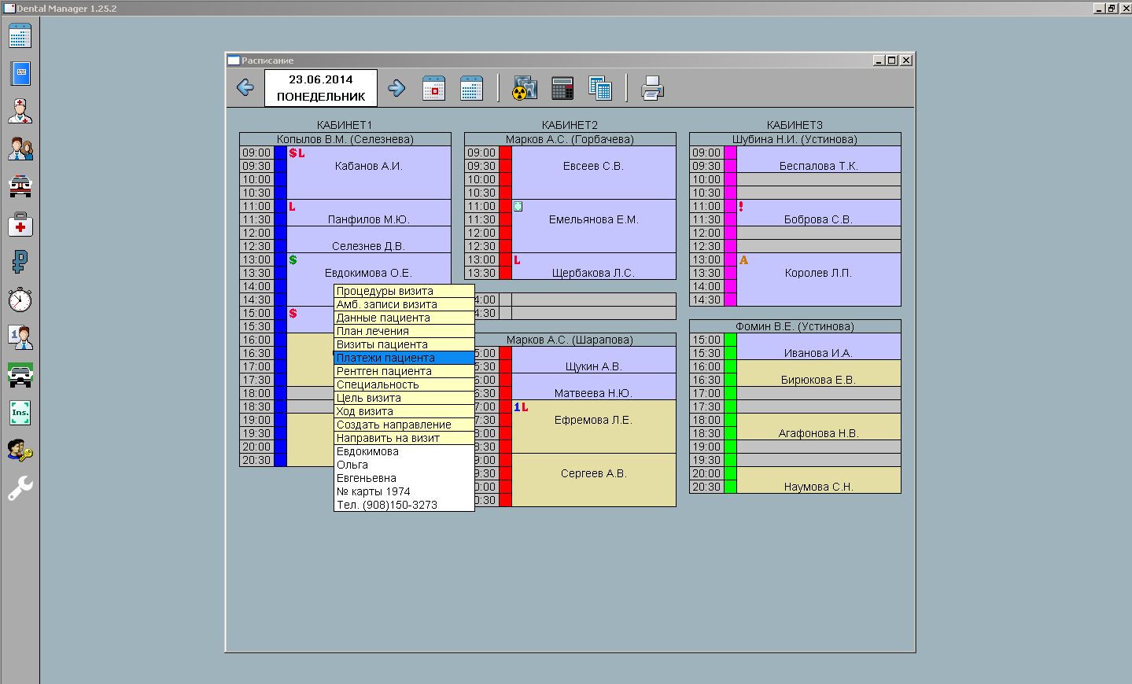Click the printer icon in schedule toolbar
The width and height of the screenshot is (1132, 684).
pyautogui.click(x=652, y=88)
